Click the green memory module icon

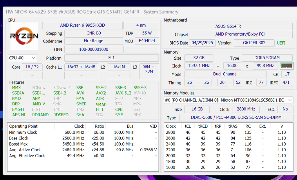click(287, 66)
